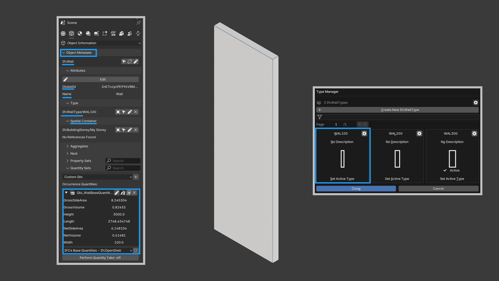Edit the My Storey container pencil icon
This screenshot has width=499, height=281.
(130, 130)
